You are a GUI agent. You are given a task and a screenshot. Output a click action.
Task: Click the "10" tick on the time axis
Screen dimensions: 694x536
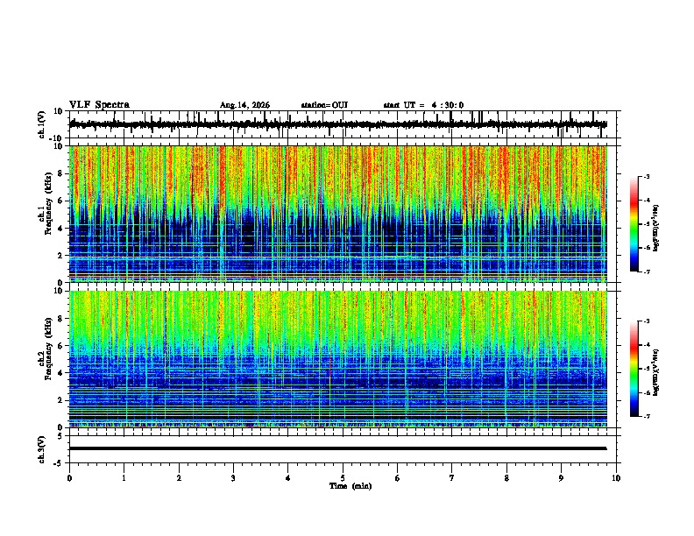tap(616, 478)
